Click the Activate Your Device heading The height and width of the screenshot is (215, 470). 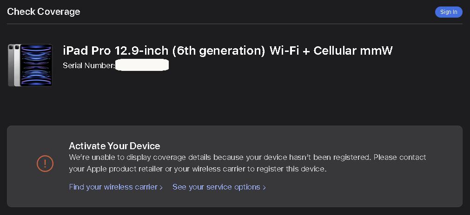coord(114,146)
